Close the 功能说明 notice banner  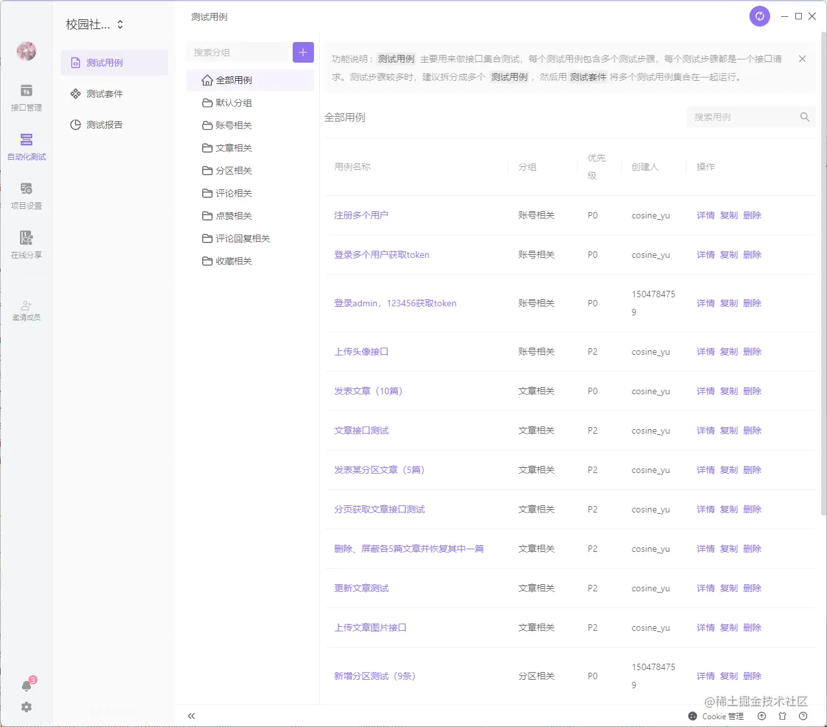(x=802, y=59)
